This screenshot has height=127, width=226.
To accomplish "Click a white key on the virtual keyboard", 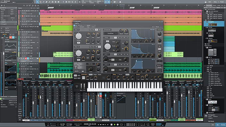I will [125, 89].
